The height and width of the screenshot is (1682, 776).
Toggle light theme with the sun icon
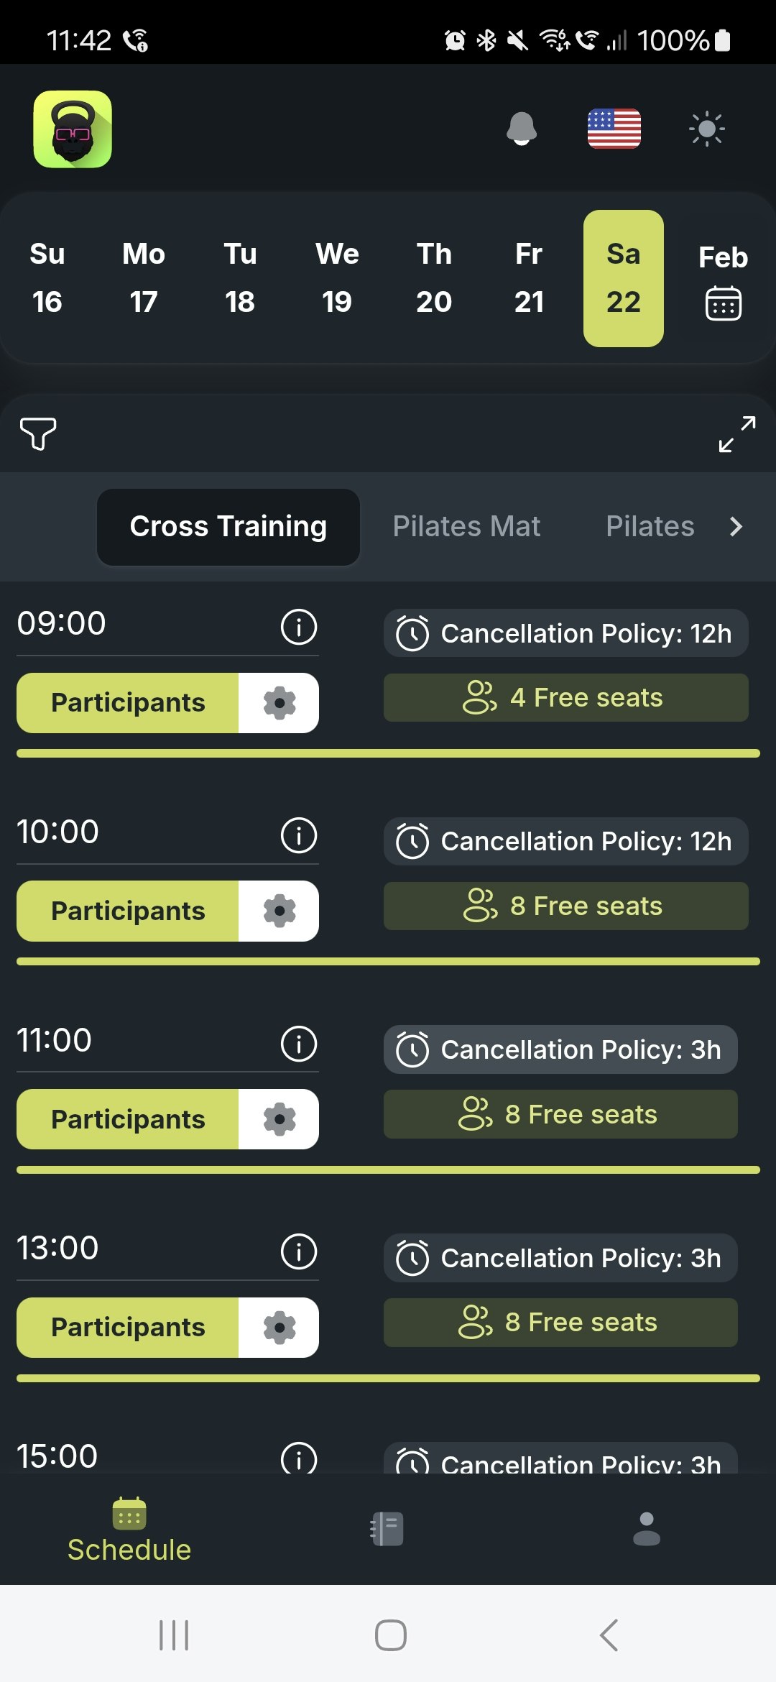click(x=706, y=129)
